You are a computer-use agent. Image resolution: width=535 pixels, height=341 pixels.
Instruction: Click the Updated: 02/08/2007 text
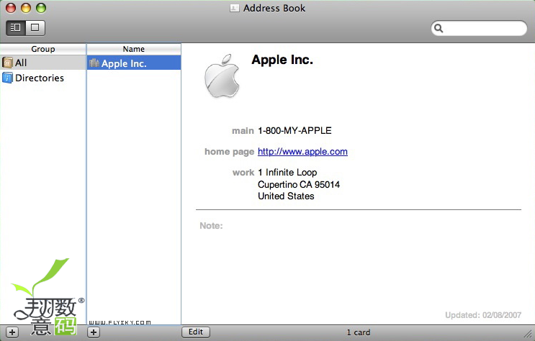click(x=483, y=315)
